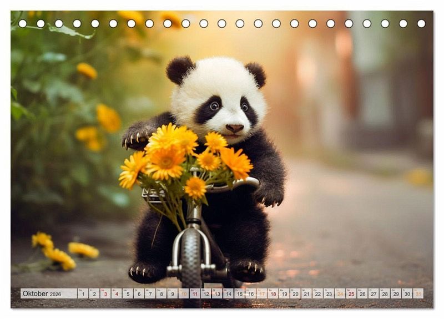444x319 pixels.
Task: Choose day 15 in the date row
Action: point(240,293)
